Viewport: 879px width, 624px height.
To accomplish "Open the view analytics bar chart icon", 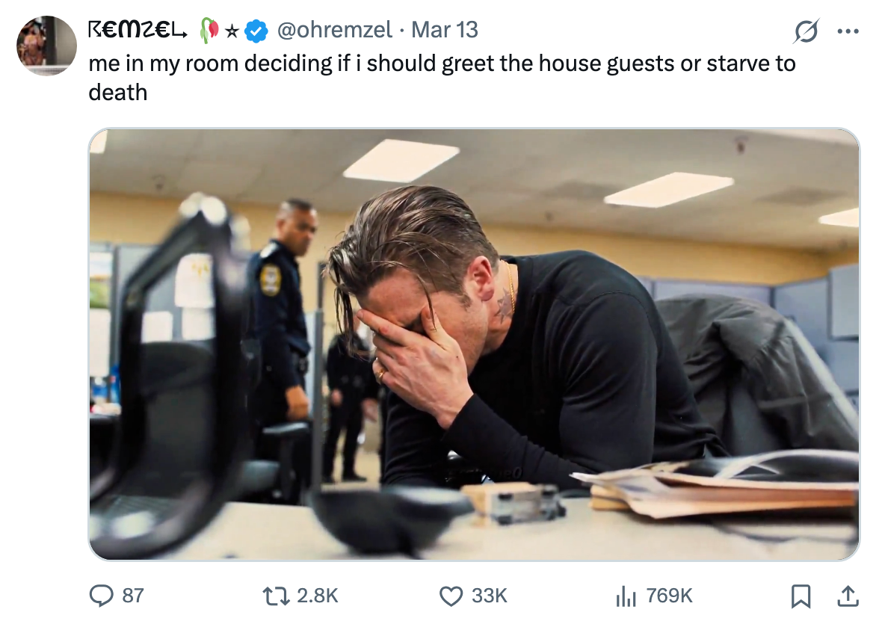I will 625,596.
